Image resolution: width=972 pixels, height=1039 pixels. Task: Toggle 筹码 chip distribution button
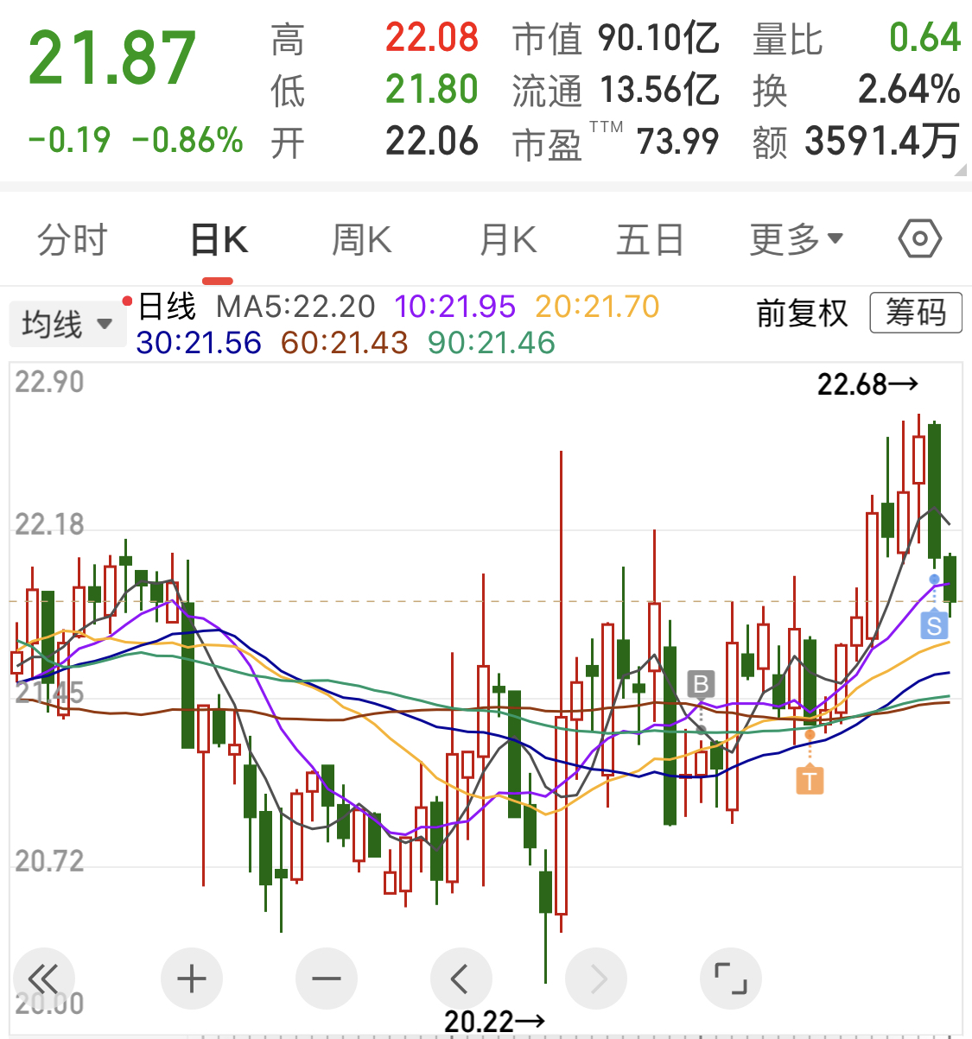pyautogui.click(x=916, y=312)
